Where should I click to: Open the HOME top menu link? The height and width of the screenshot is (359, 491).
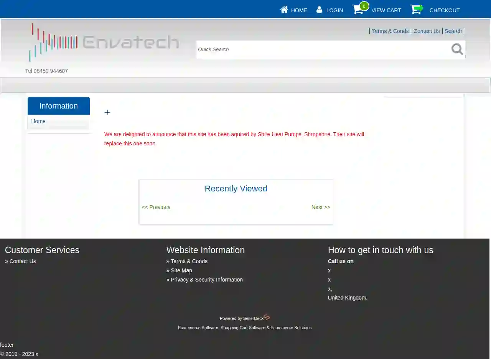point(299,10)
